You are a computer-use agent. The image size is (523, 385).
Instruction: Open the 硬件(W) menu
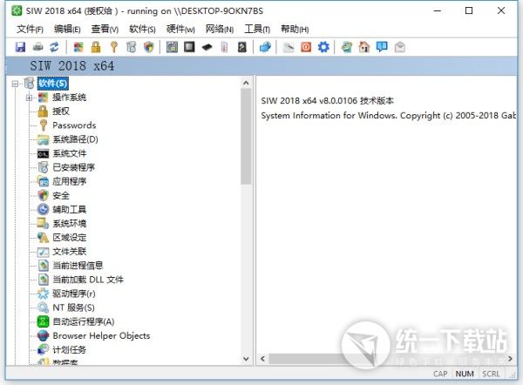[180, 29]
